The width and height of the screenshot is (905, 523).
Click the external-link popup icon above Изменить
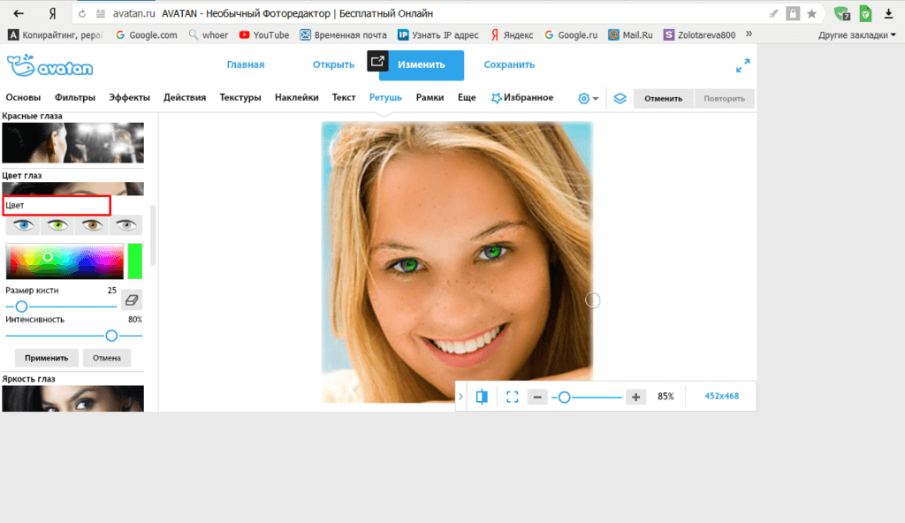[377, 61]
